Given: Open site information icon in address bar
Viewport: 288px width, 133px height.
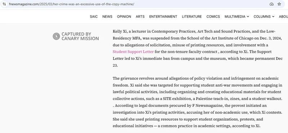Looking at the screenshot, I should pyautogui.click(x=4, y=4).
